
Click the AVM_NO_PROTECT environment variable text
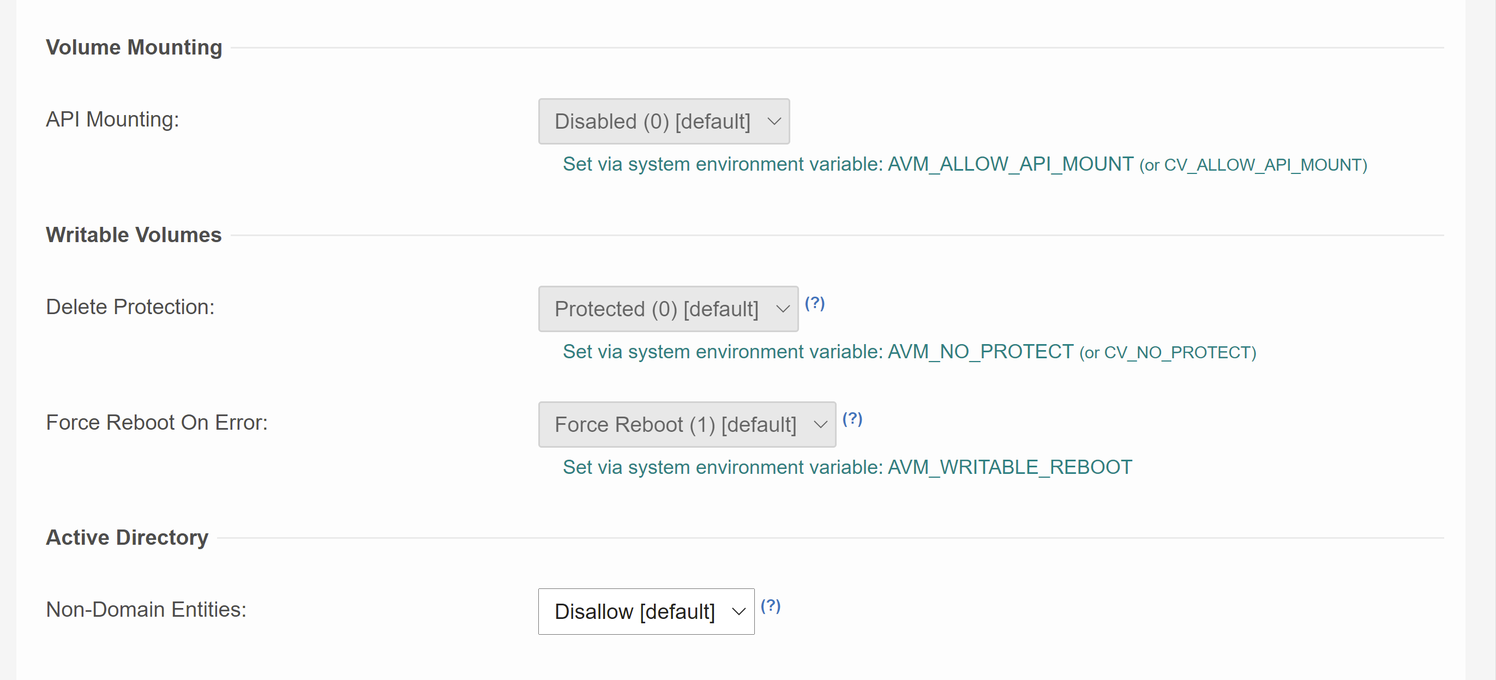[x=980, y=351]
